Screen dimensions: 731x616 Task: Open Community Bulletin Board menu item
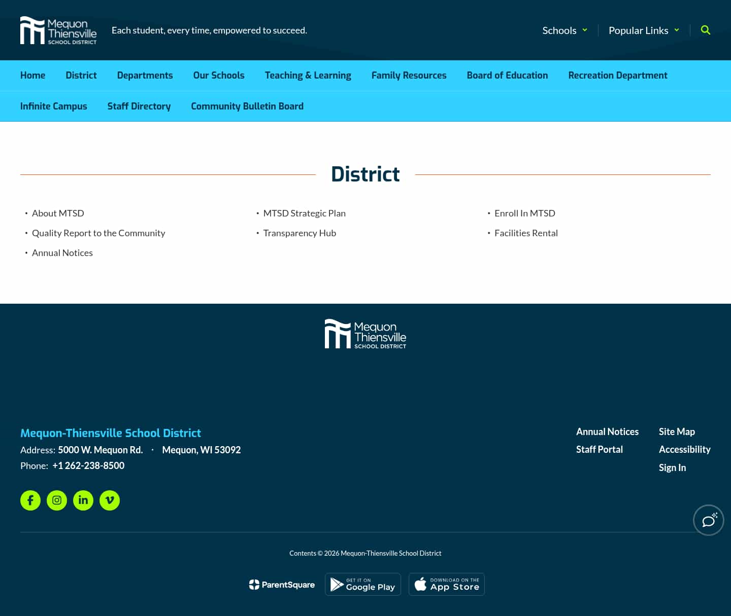point(247,106)
